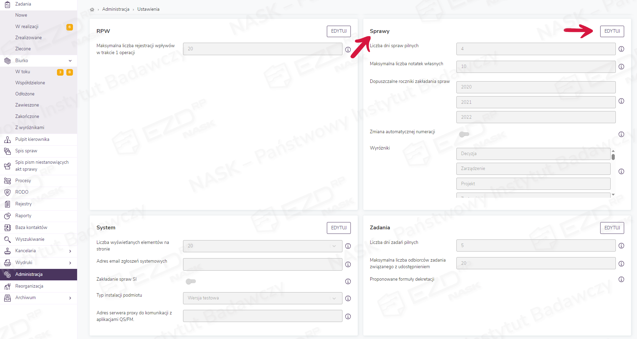
Task: Click the Raporty pie chart icon
Action: click(7, 216)
